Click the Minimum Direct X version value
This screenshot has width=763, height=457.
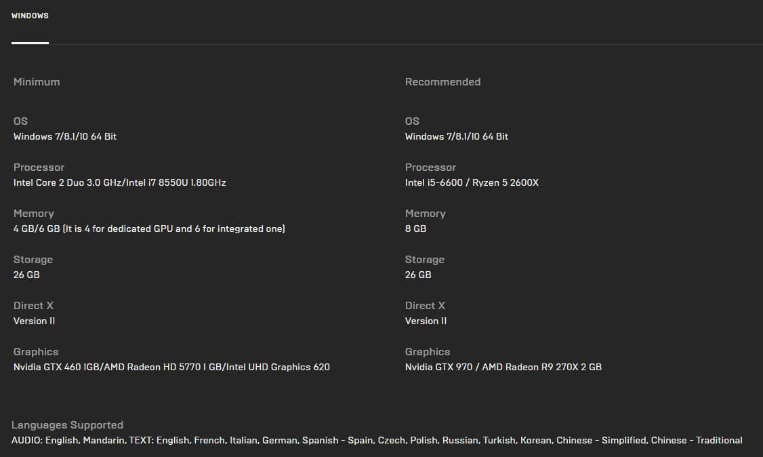pos(35,321)
